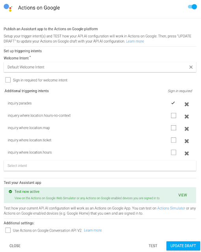
Task: Click the Google Assistant logo icon
Action: (8, 8)
